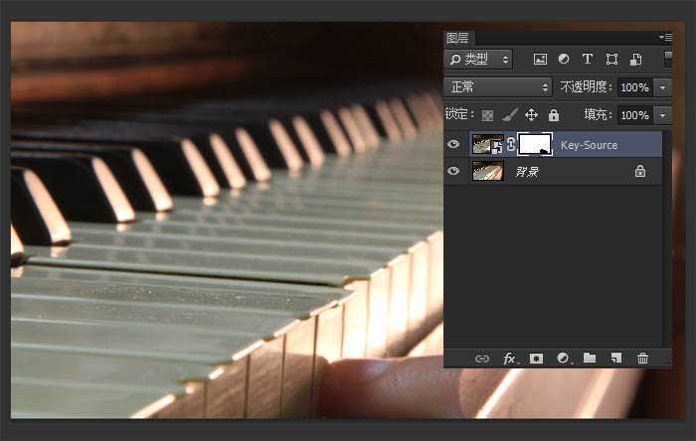Filter layers by adjustment layer icon
The image size is (696, 441).
point(564,59)
